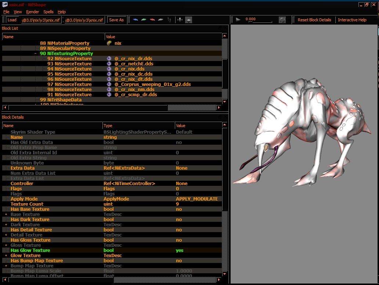Click the load file path field
Screen dimensions: 379x285
coord(41,20)
